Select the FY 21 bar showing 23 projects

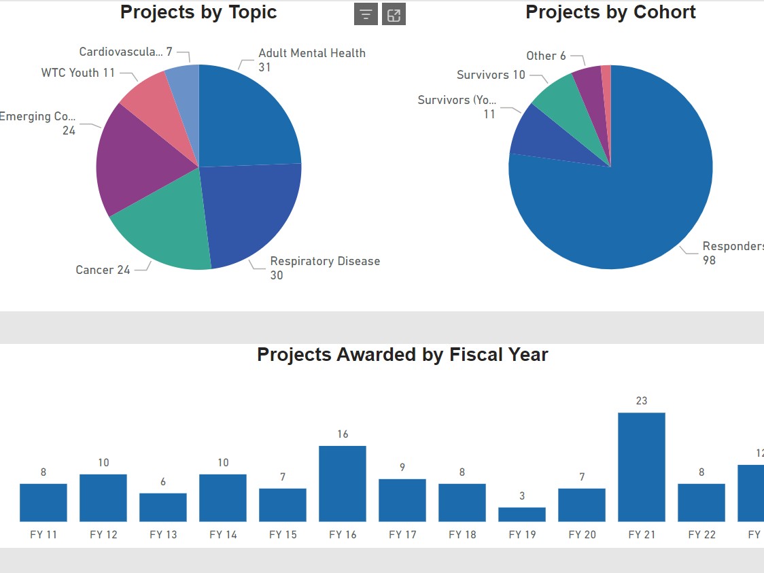641,466
